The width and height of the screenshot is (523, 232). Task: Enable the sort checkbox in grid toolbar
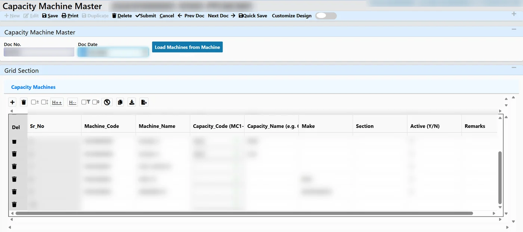[x=96, y=102]
